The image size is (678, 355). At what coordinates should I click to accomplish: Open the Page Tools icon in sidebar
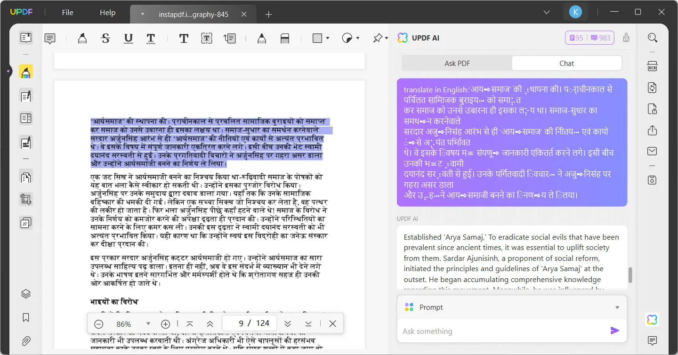pos(26,177)
